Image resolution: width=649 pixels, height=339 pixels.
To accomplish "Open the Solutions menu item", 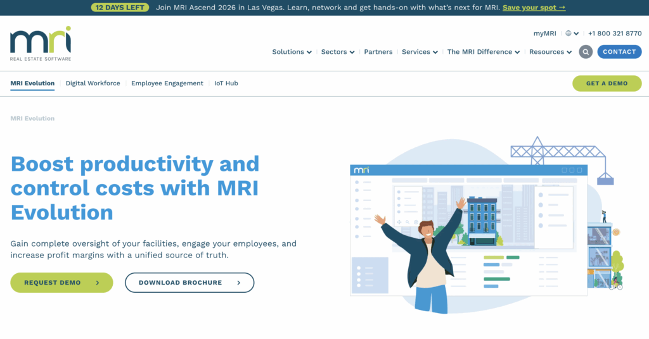I will 288,52.
